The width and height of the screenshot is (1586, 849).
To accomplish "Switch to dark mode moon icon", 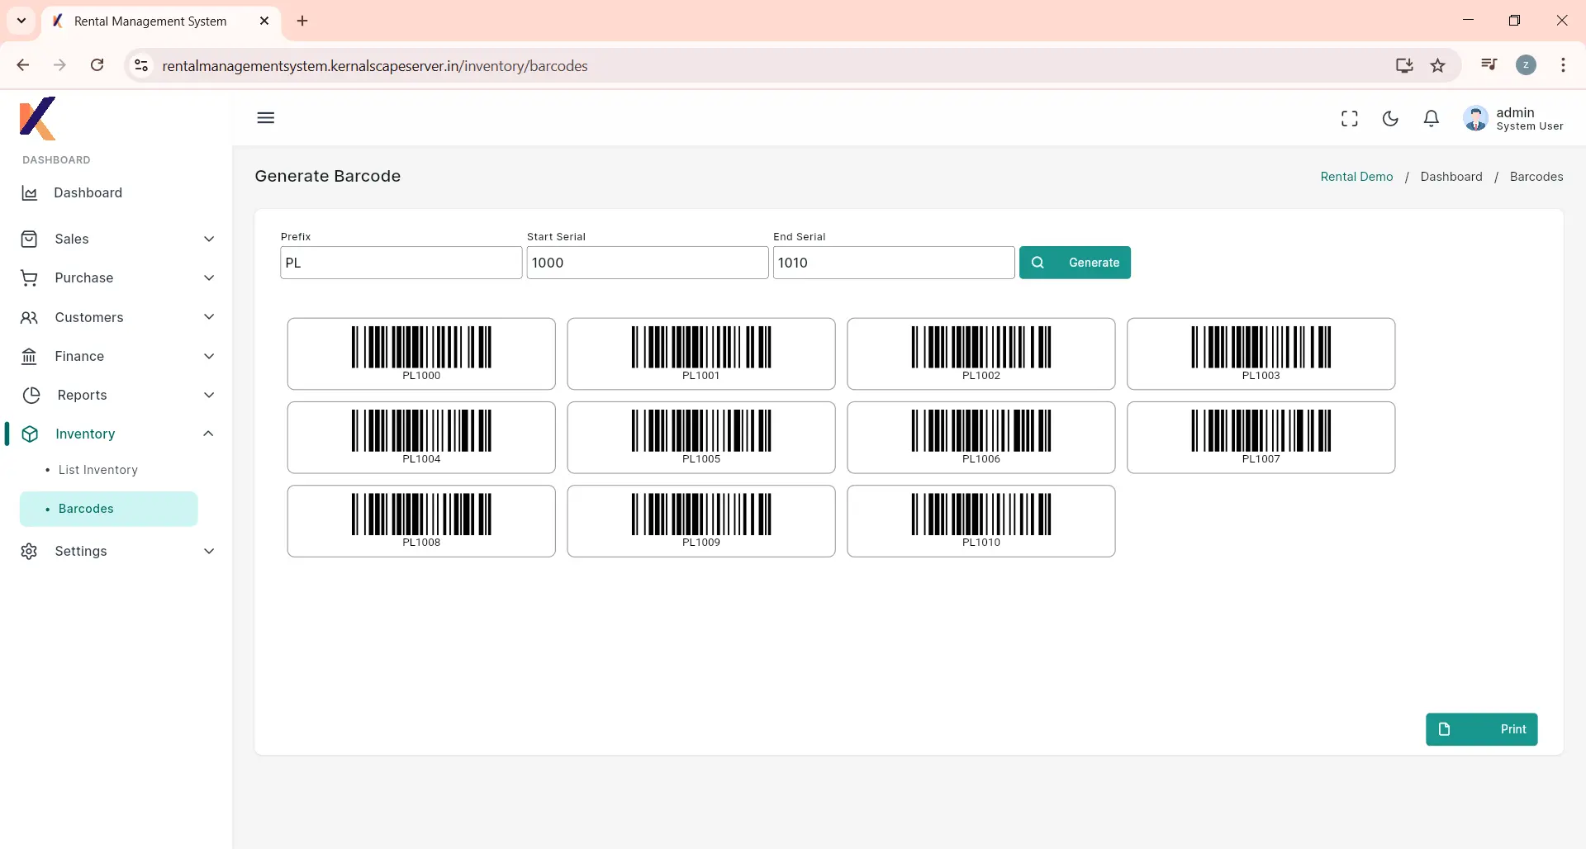I will [1390, 119].
